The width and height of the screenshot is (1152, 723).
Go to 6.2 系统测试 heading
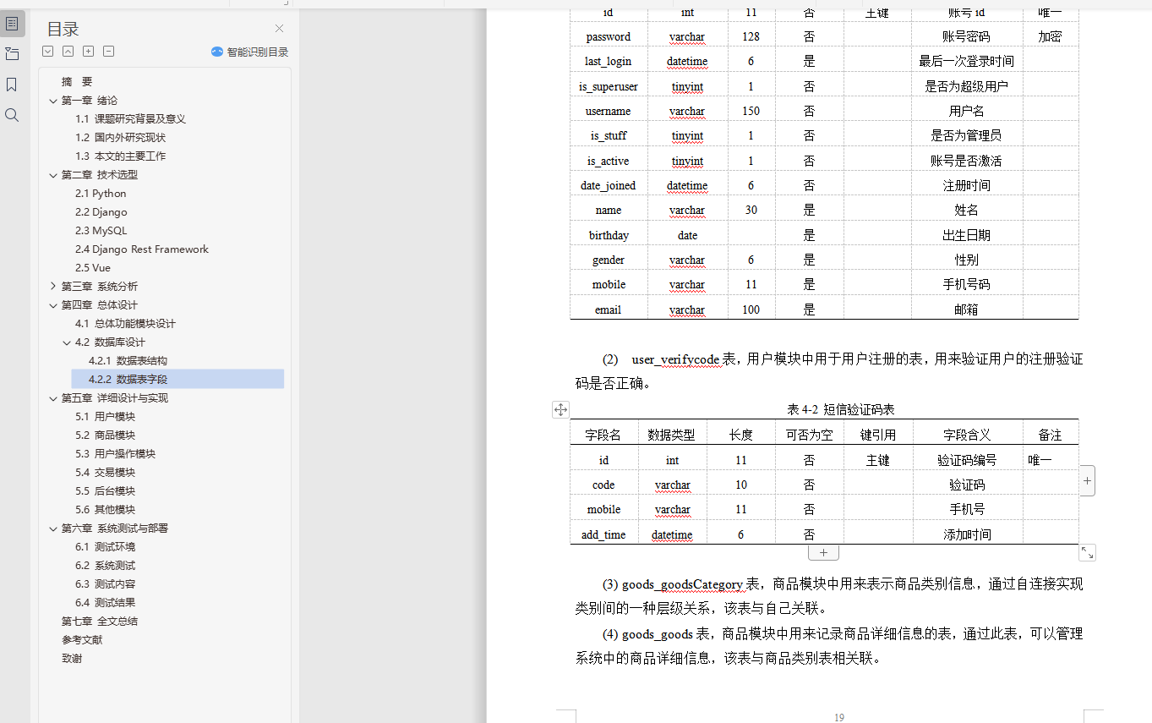pyautogui.click(x=105, y=566)
